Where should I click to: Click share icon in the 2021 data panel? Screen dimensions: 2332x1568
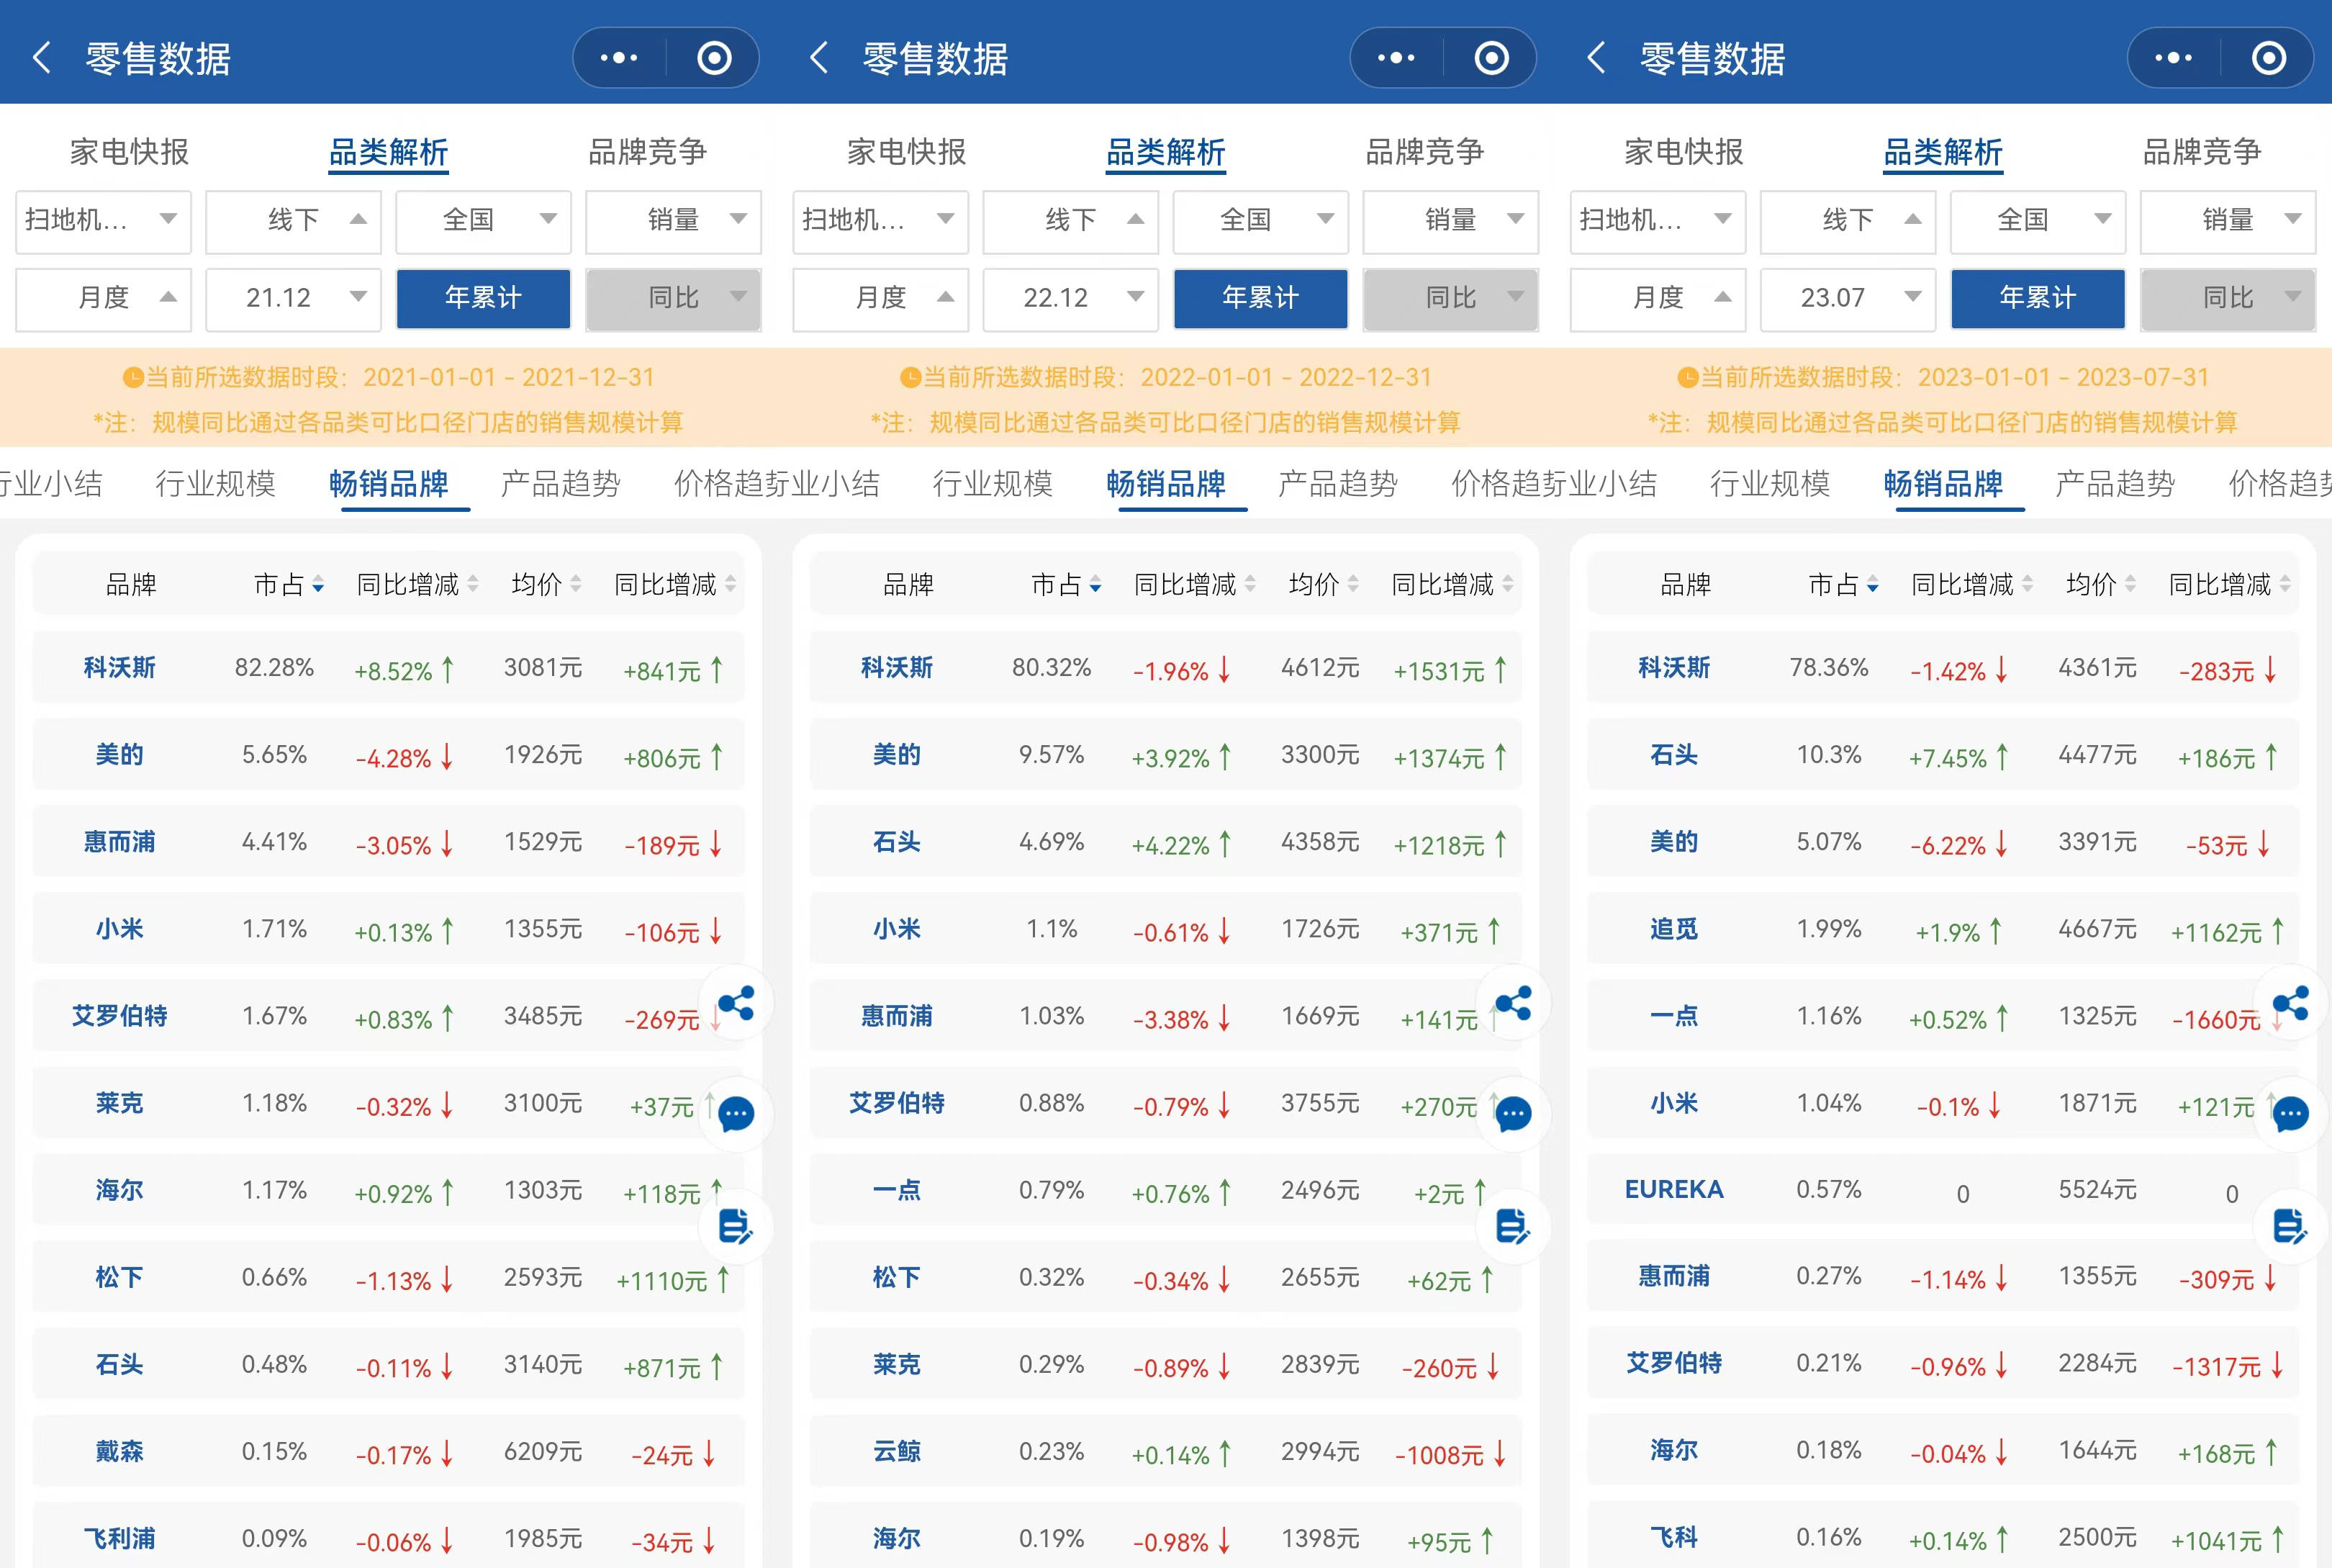coord(737,1003)
